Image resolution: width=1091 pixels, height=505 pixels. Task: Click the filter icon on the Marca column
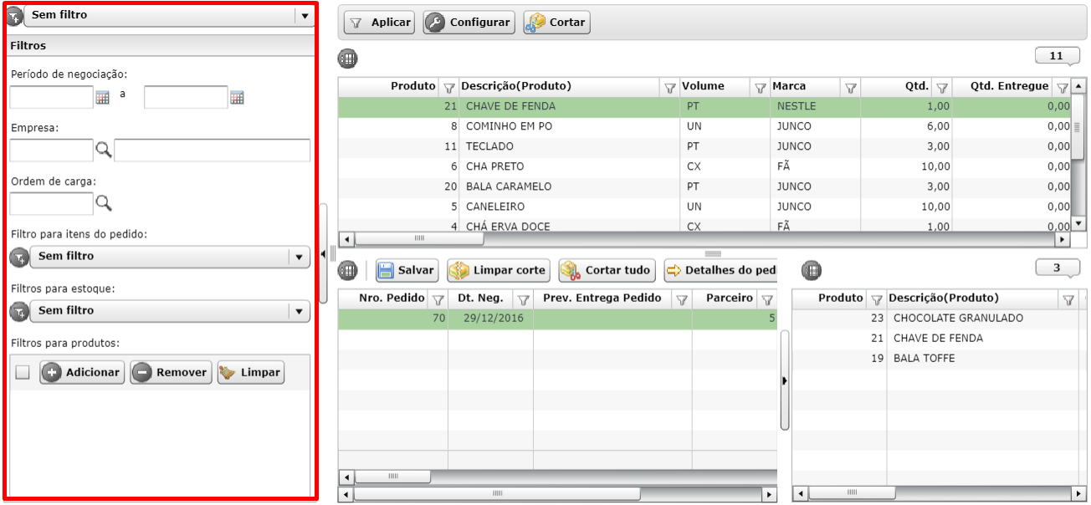850,87
